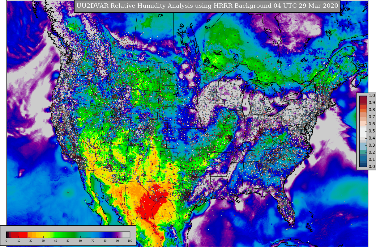Click the '0.6' label on the vertical colorbar
This screenshot has width=376, height=247.
coord(372,124)
